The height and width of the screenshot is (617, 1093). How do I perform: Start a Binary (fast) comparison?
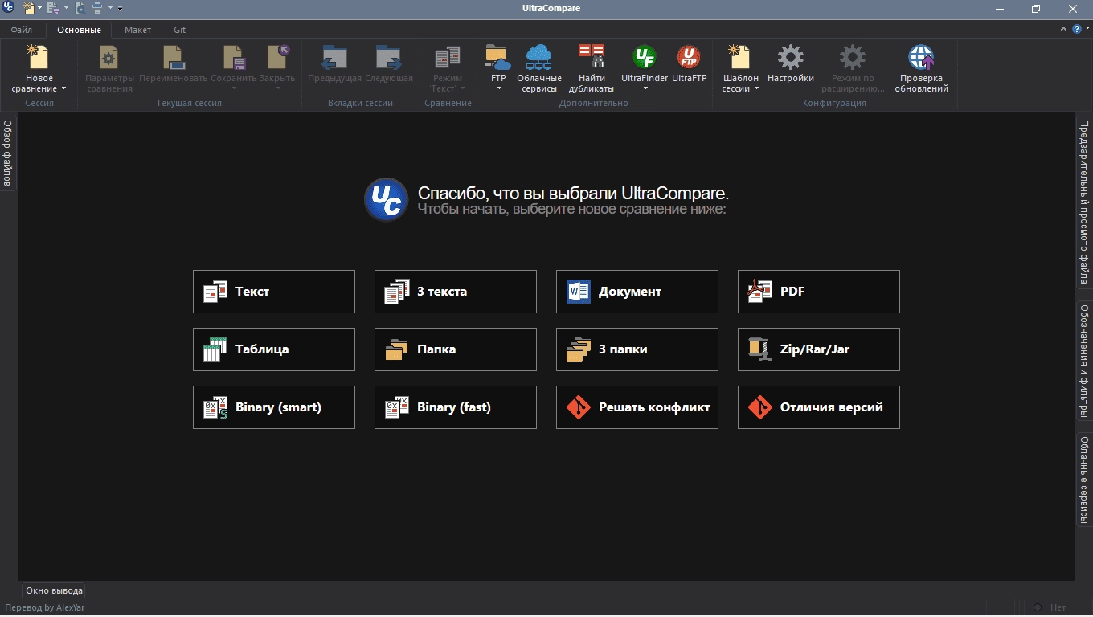coord(456,407)
